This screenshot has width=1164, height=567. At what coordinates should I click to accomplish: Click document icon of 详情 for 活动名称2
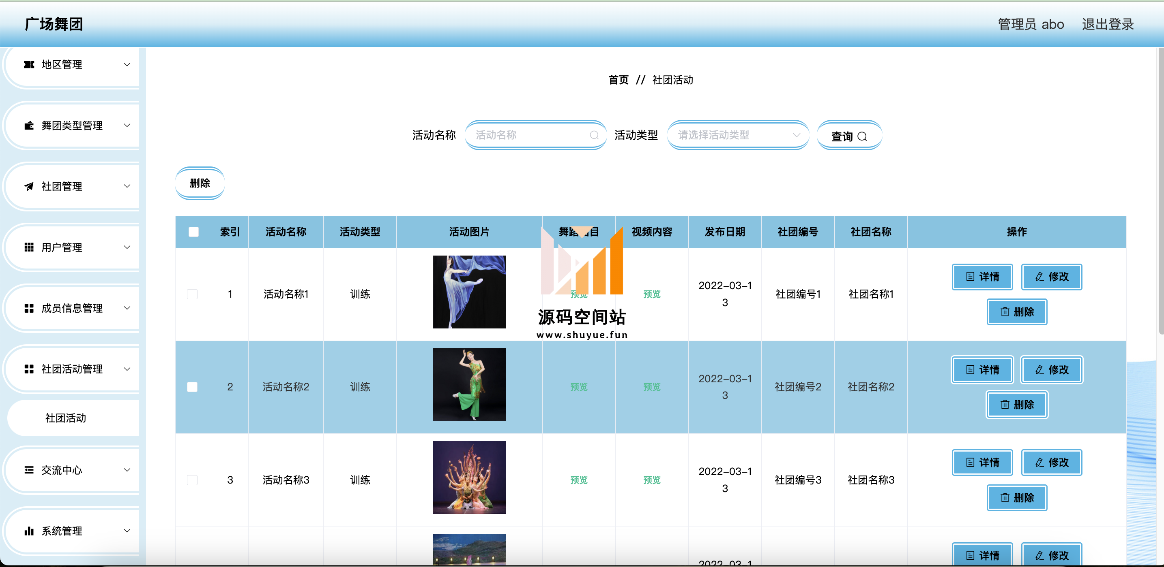970,369
